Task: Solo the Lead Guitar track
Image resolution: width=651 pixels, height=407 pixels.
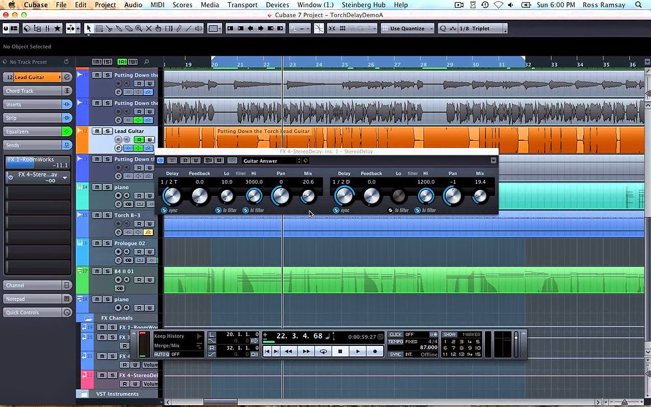Action: [107, 131]
